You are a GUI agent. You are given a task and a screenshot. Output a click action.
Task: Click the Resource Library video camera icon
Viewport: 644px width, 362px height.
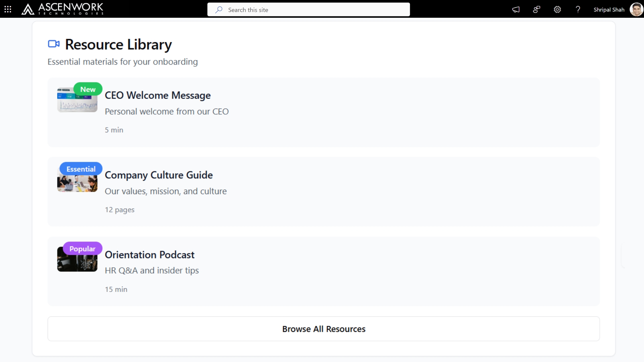54,44
